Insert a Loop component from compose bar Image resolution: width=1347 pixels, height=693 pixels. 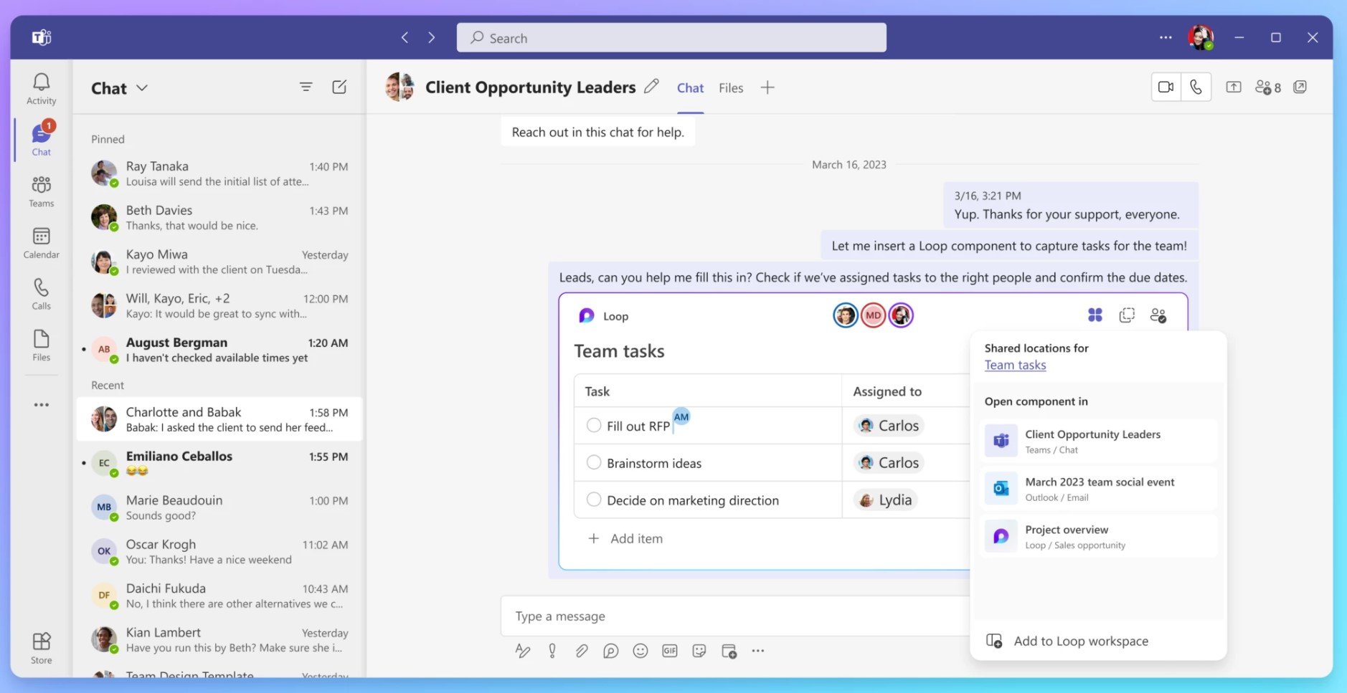610,651
